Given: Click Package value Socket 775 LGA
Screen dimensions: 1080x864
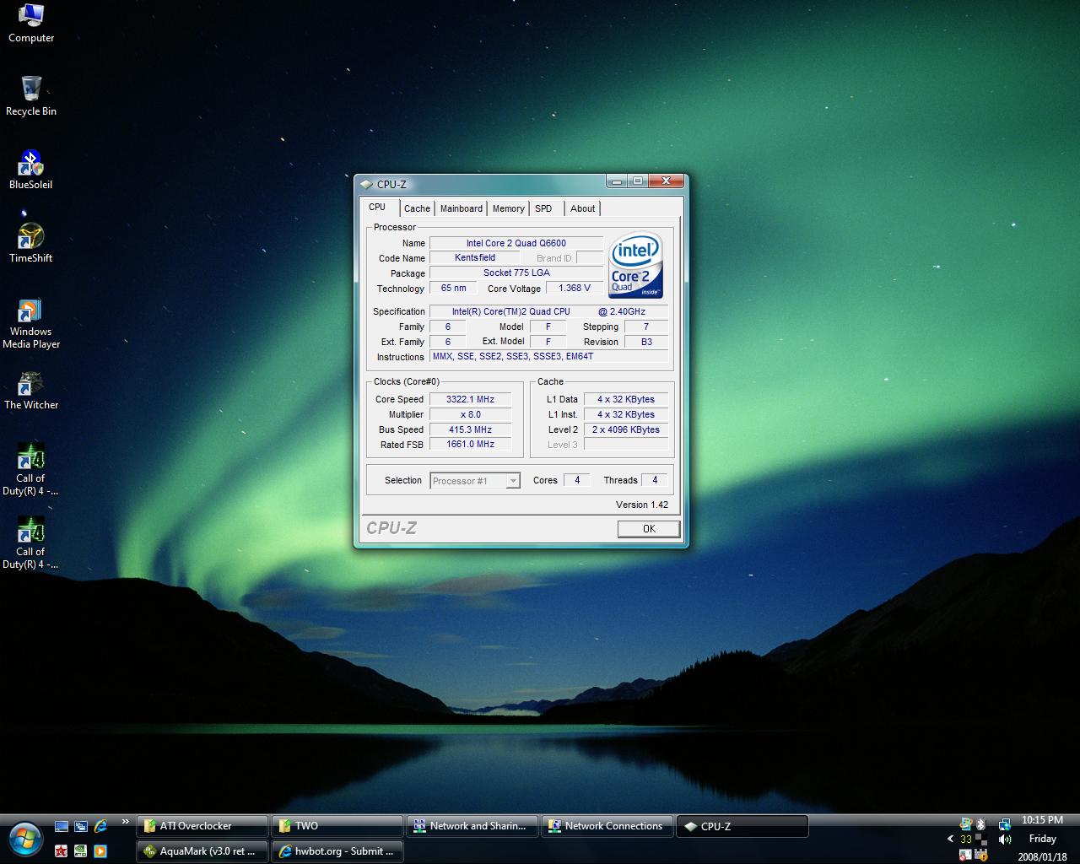Looking at the screenshot, I should tap(516, 273).
